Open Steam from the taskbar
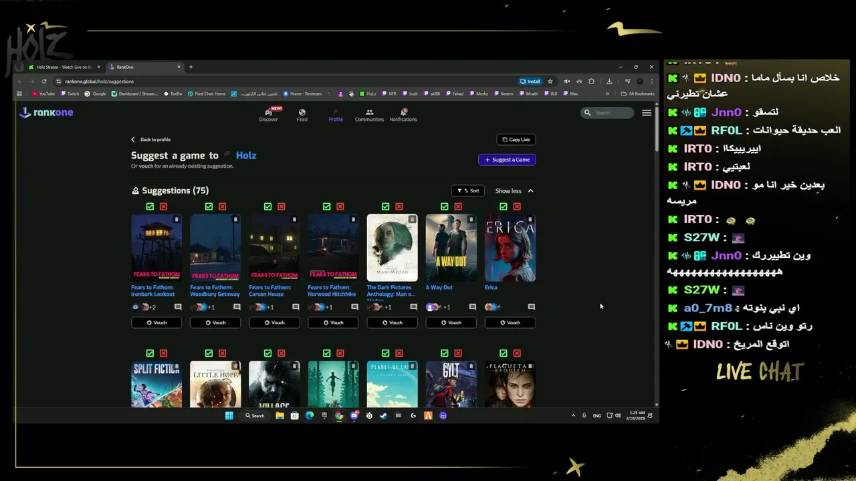856x481 pixels. pos(383,416)
